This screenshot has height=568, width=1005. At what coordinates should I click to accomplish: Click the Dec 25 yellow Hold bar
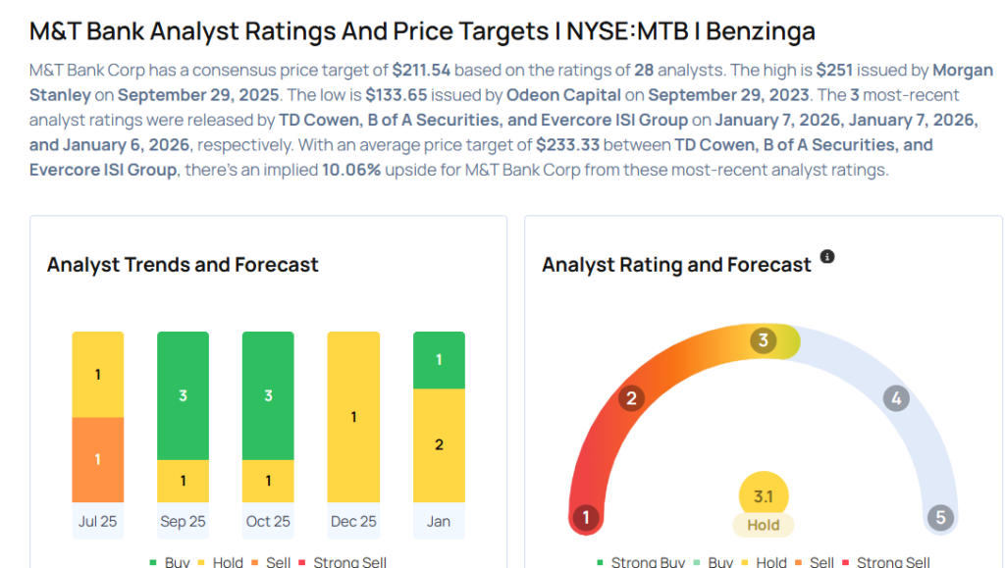click(x=353, y=417)
